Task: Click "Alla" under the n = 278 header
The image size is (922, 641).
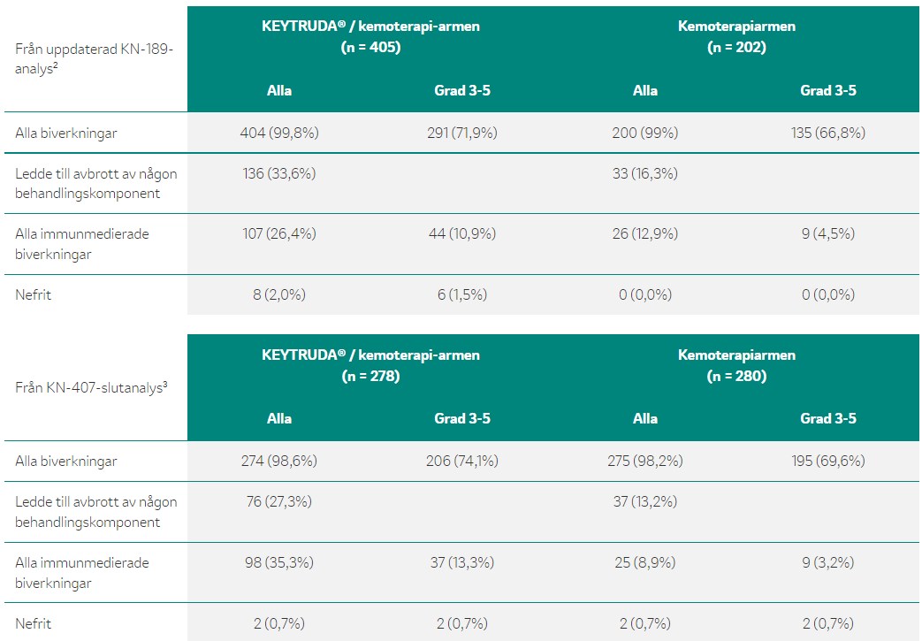Action: (x=279, y=419)
